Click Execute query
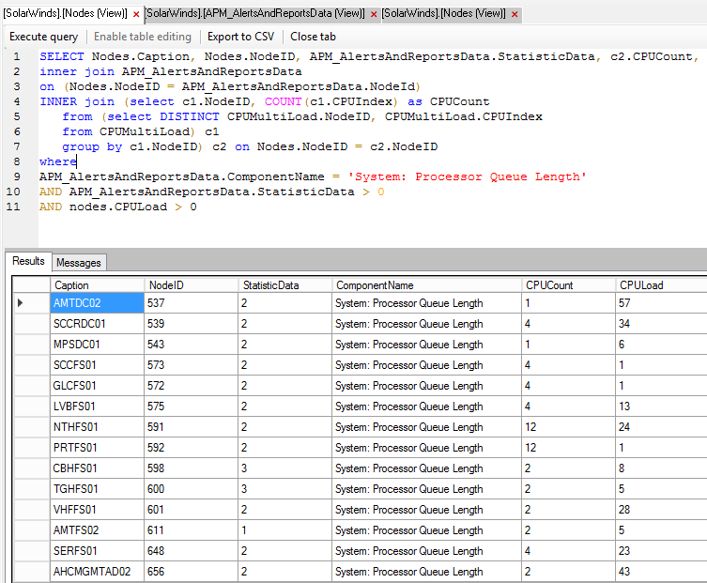The height and width of the screenshot is (583, 707). tap(44, 37)
